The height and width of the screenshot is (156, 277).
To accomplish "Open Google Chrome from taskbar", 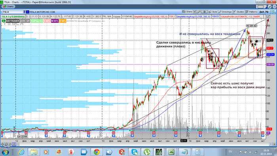I will tap(97, 152).
